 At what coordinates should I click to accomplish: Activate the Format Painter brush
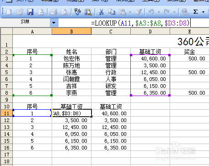[x=139, y=12]
